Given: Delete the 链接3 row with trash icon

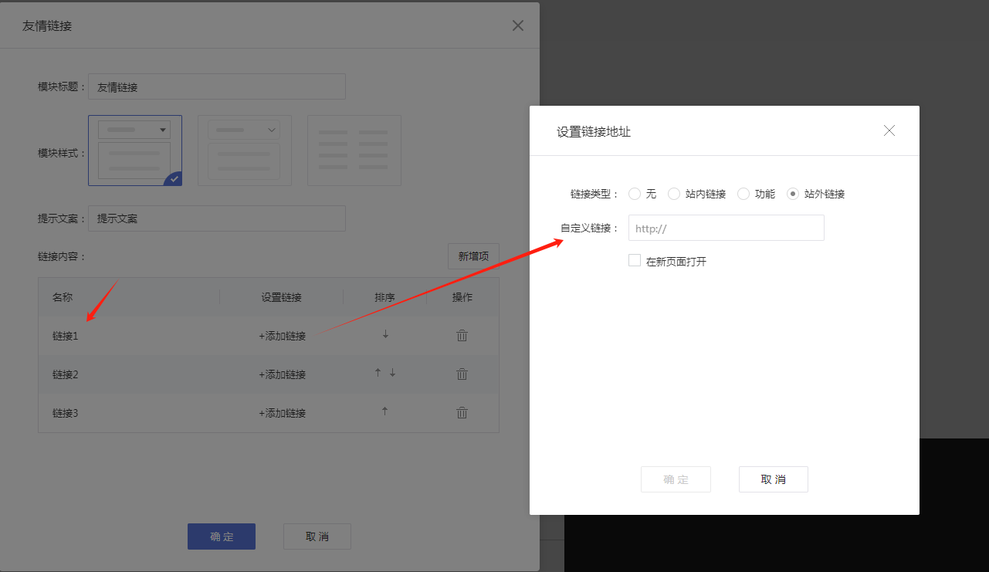Looking at the screenshot, I should click(462, 412).
